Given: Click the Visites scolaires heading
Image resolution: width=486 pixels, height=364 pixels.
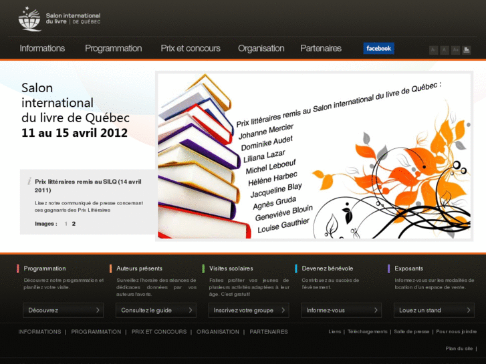Looking at the screenshot, I should point(231,268).
